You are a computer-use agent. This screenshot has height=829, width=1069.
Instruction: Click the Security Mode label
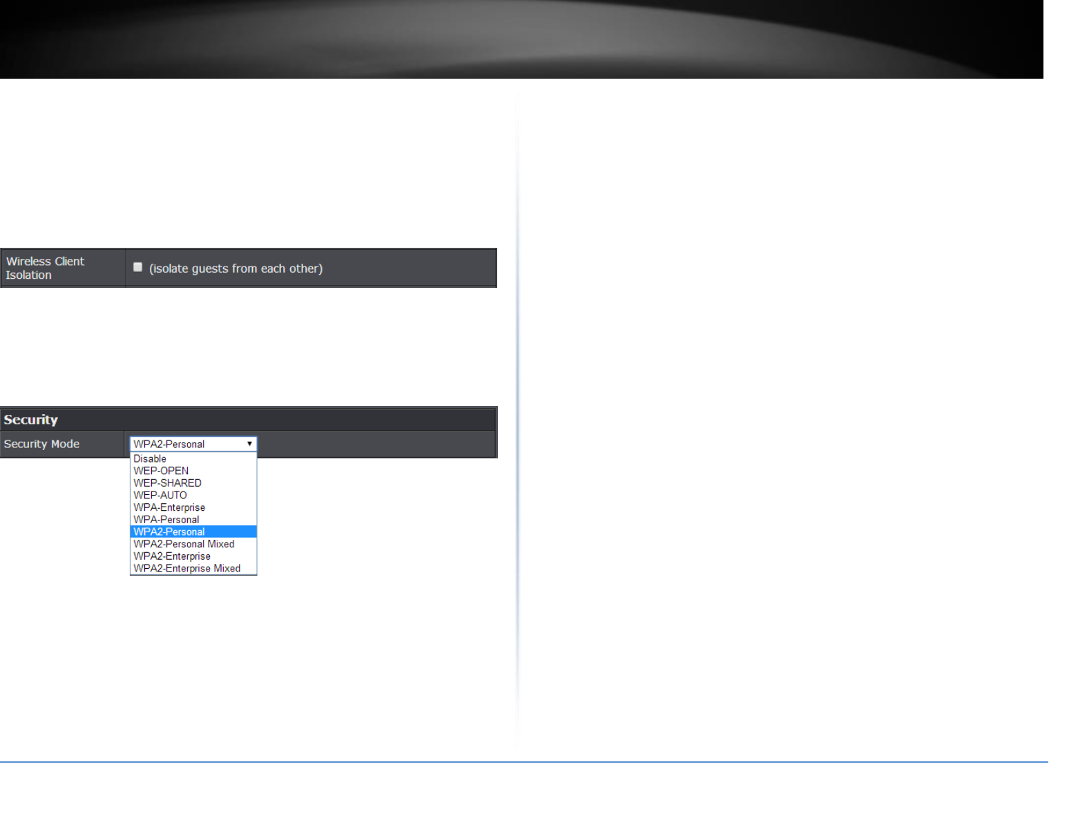[41, 444]
